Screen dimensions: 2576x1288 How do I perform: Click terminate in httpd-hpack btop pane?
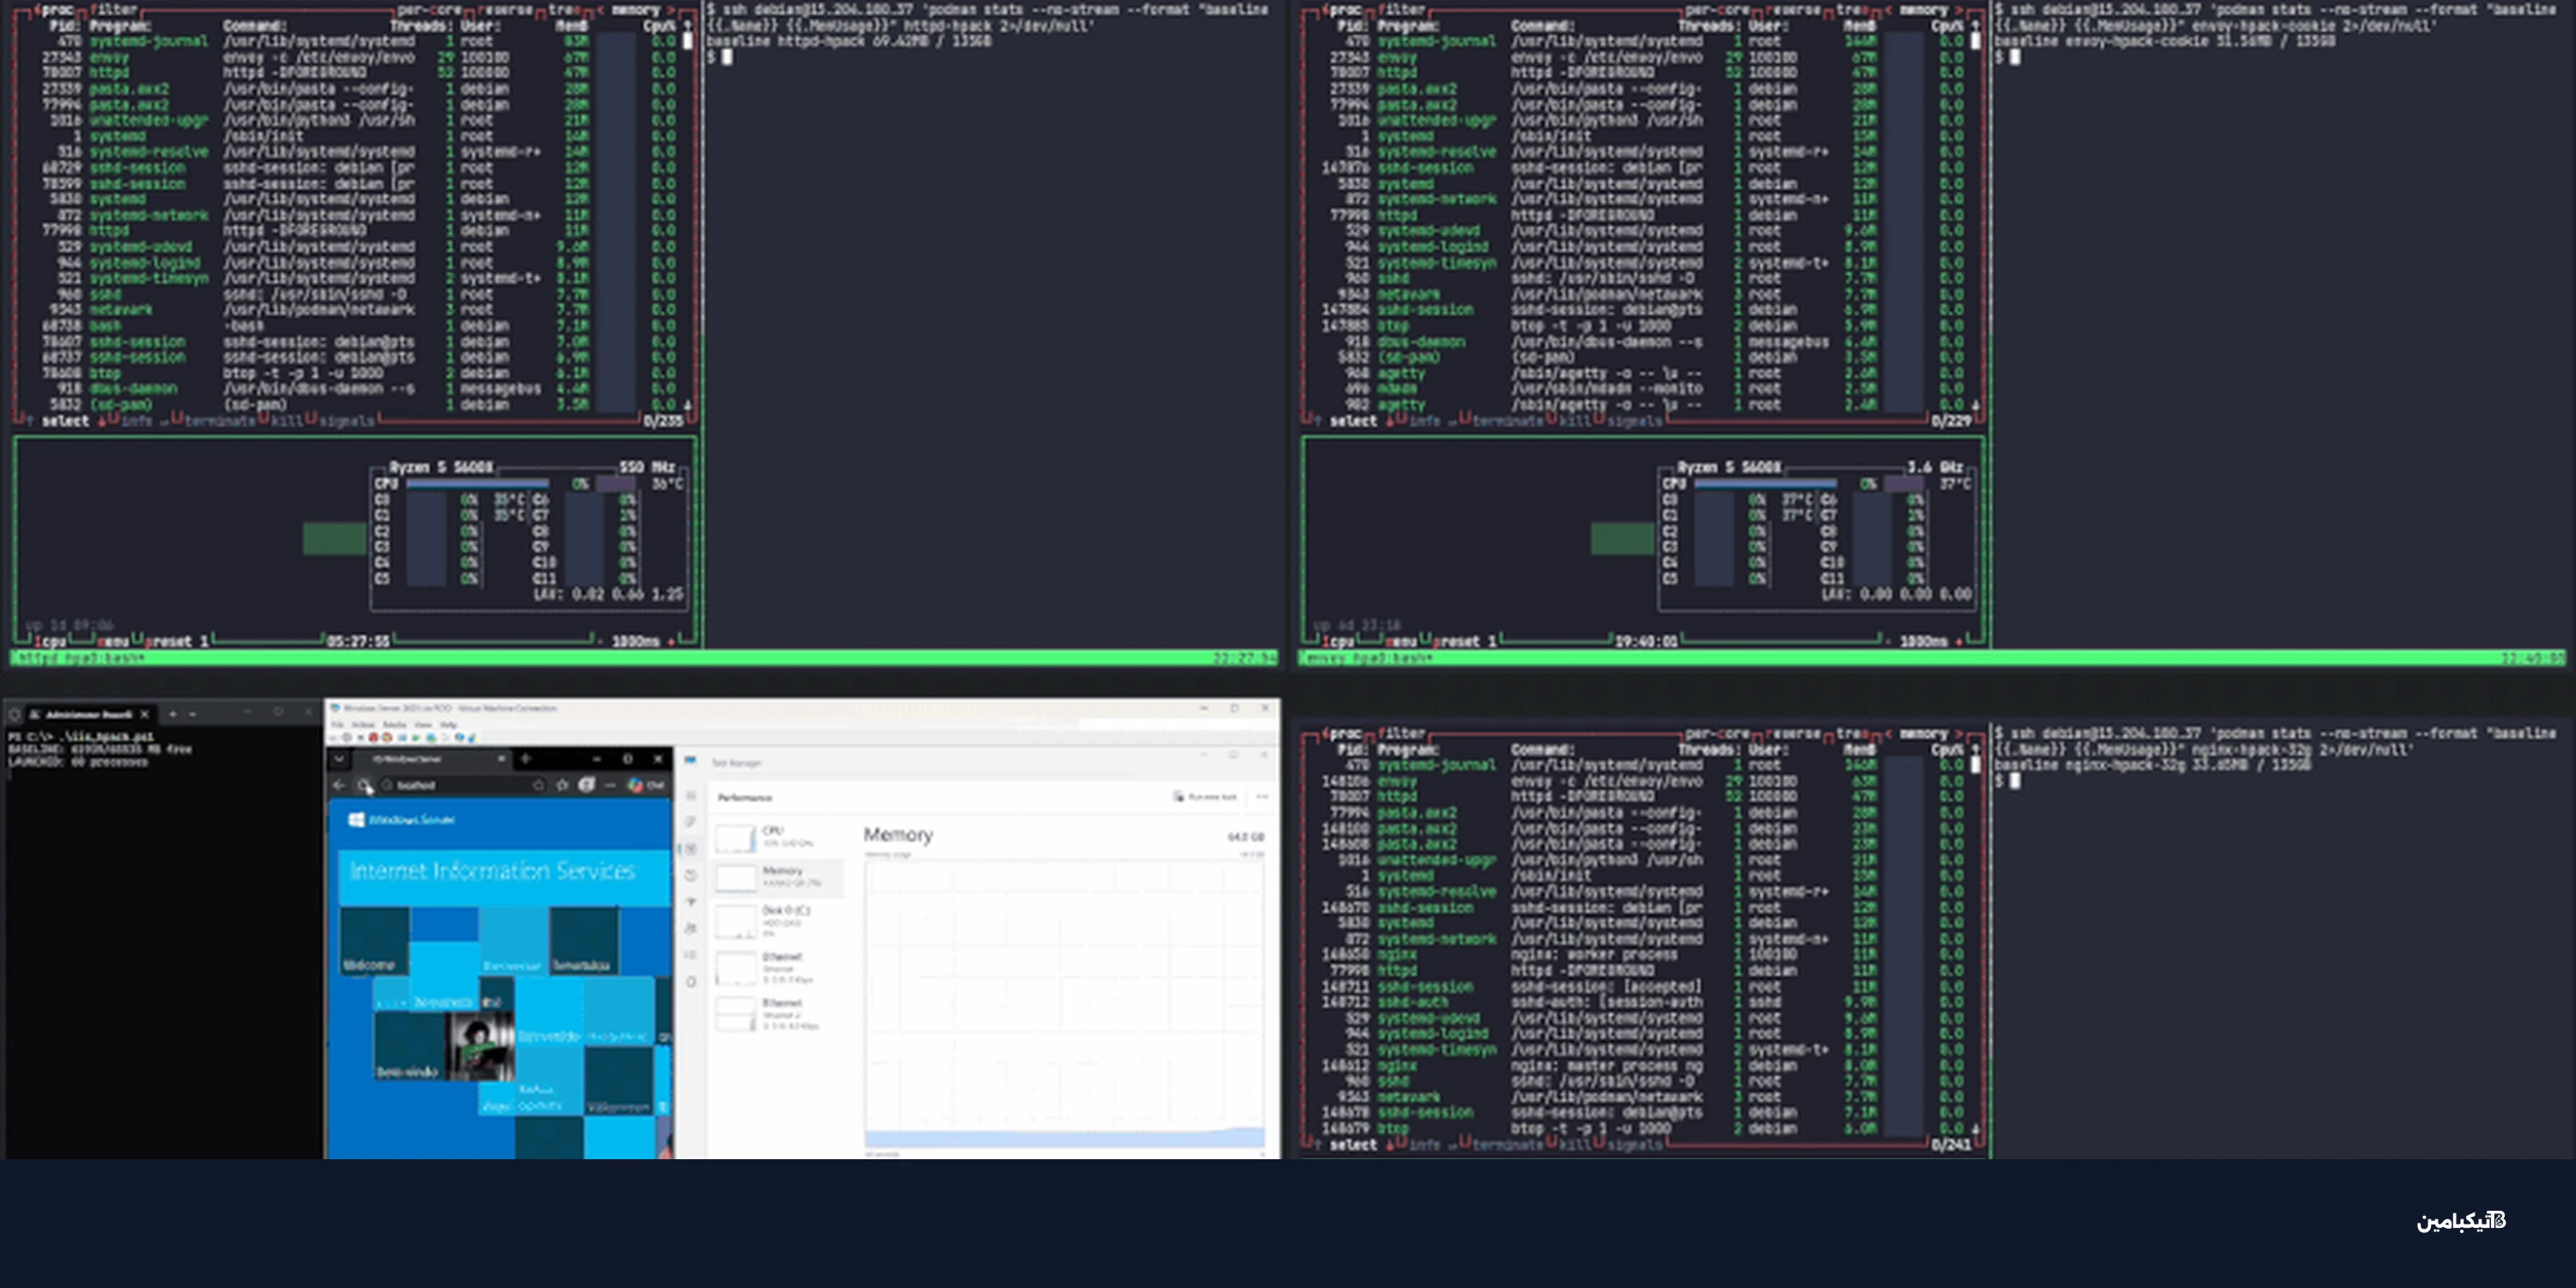tap(221, 422)
